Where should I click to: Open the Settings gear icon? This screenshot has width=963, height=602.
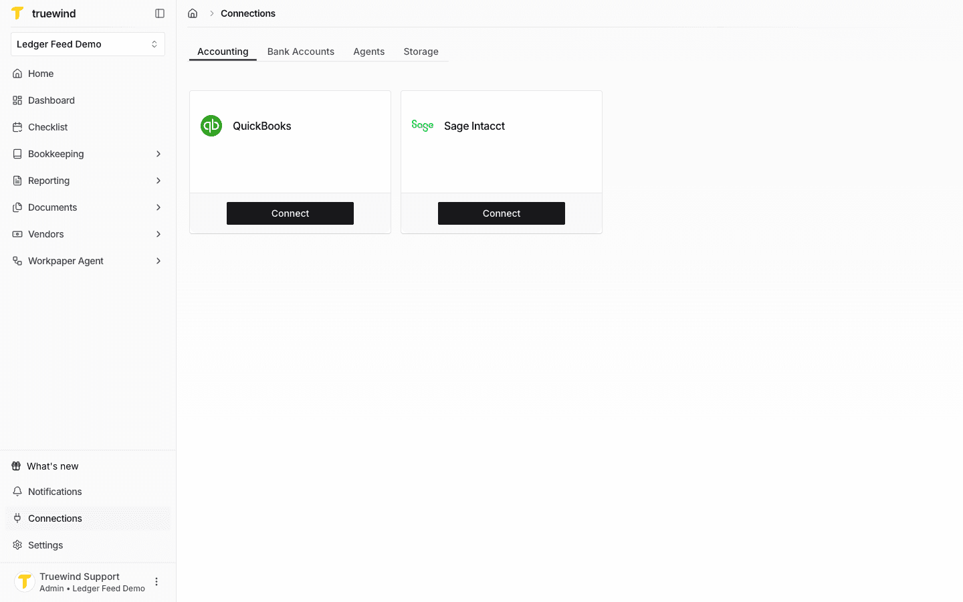click(16, 544)
